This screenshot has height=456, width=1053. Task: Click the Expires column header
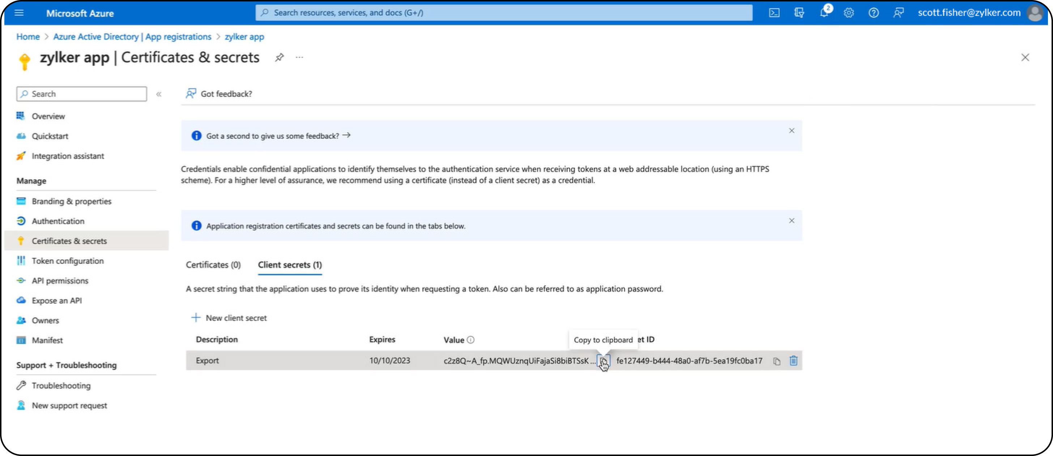click(x=382, y=340)
